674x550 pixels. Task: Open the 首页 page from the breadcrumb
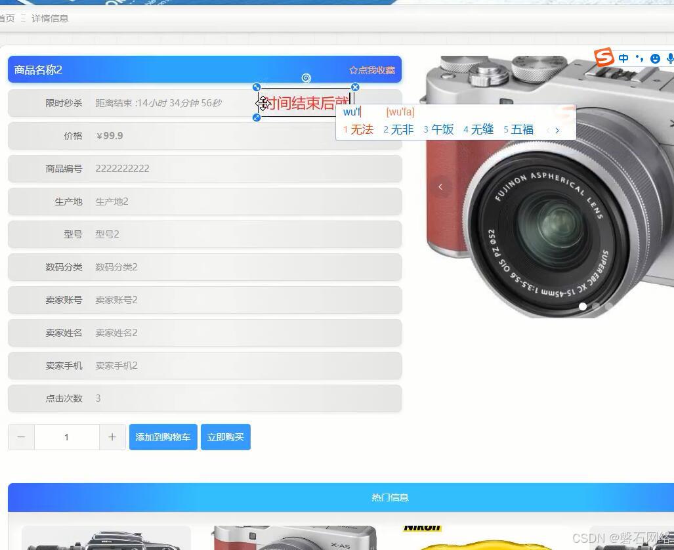click(7, 18)
